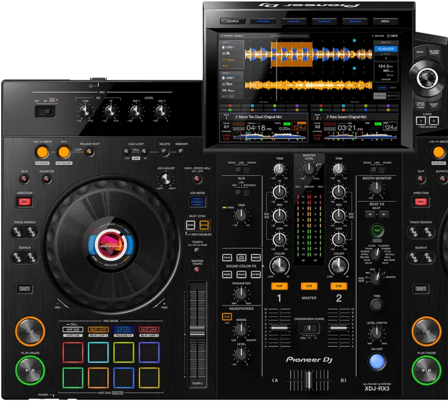The image size is (448, 401).
Task: Tap SEARCH on the touchscreen
Action: (355, 21)
